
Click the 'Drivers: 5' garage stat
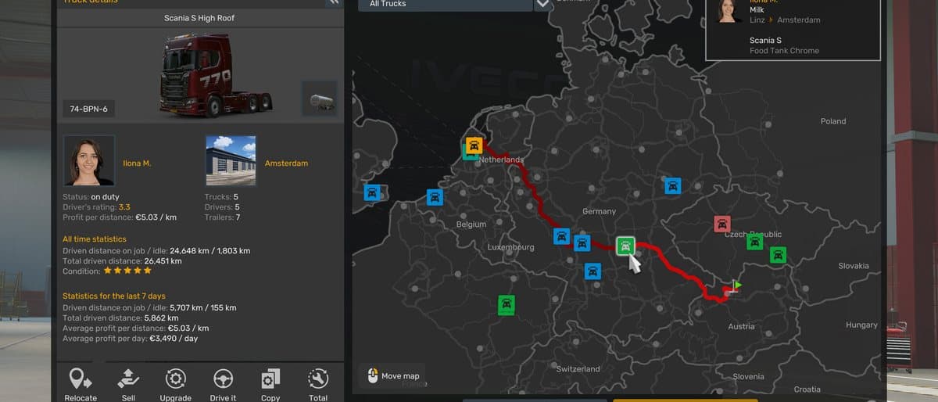tap(222, 207)
